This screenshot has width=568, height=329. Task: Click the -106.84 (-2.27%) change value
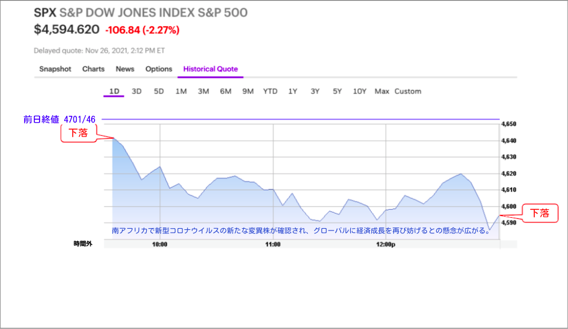pyautogui.click(x=142, y=30)
